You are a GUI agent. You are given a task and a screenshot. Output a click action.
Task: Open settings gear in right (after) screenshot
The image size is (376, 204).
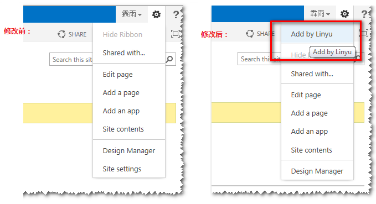344,14
